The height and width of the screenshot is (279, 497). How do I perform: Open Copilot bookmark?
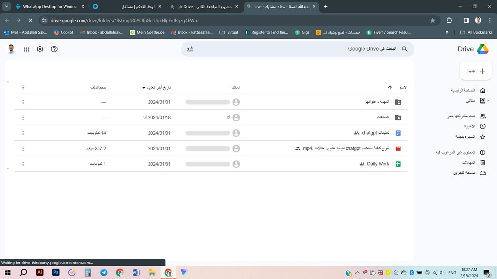[x=64, y=32]
